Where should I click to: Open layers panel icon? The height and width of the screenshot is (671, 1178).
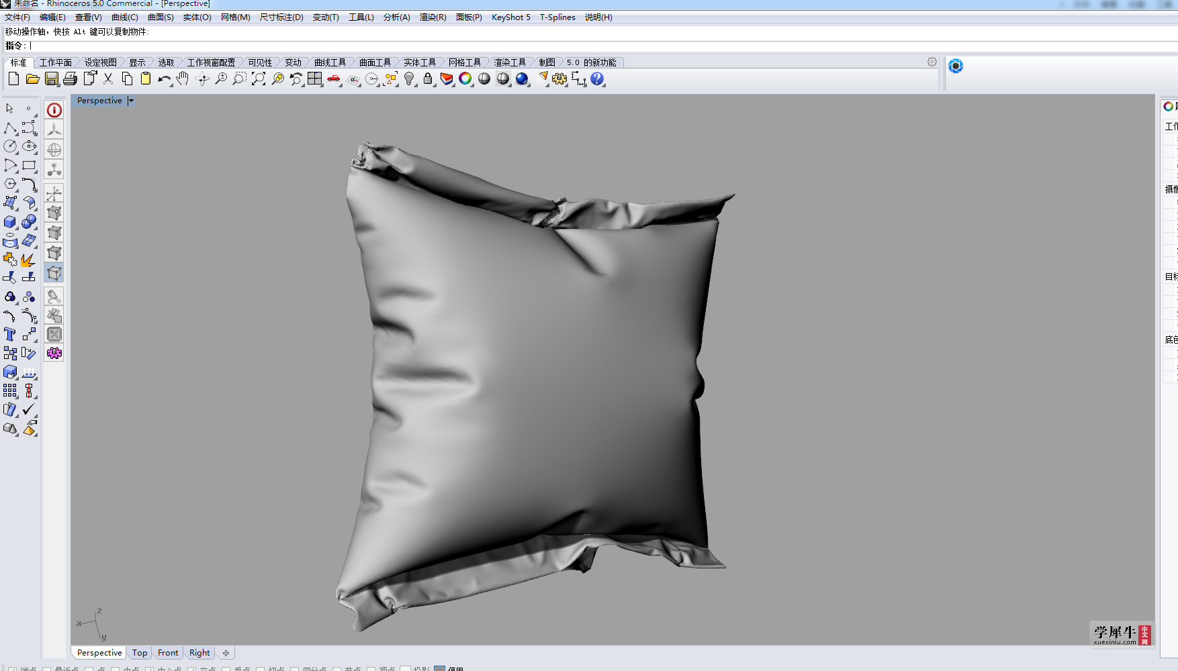447,79
